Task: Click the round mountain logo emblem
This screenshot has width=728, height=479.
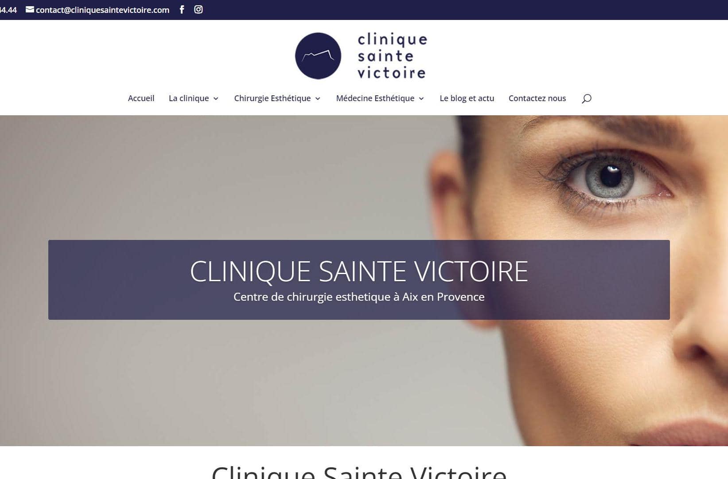Action: [x=318, y=56]
